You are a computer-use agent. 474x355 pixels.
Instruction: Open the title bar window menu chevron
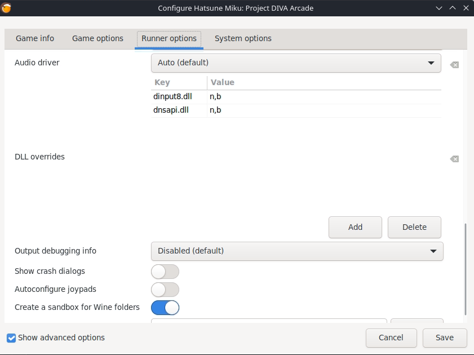[438, 8]
